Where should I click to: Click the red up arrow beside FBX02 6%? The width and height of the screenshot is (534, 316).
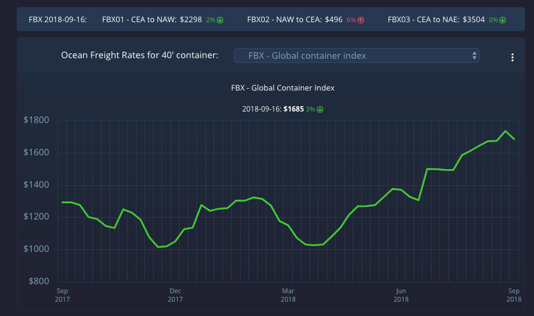point(360,20)
